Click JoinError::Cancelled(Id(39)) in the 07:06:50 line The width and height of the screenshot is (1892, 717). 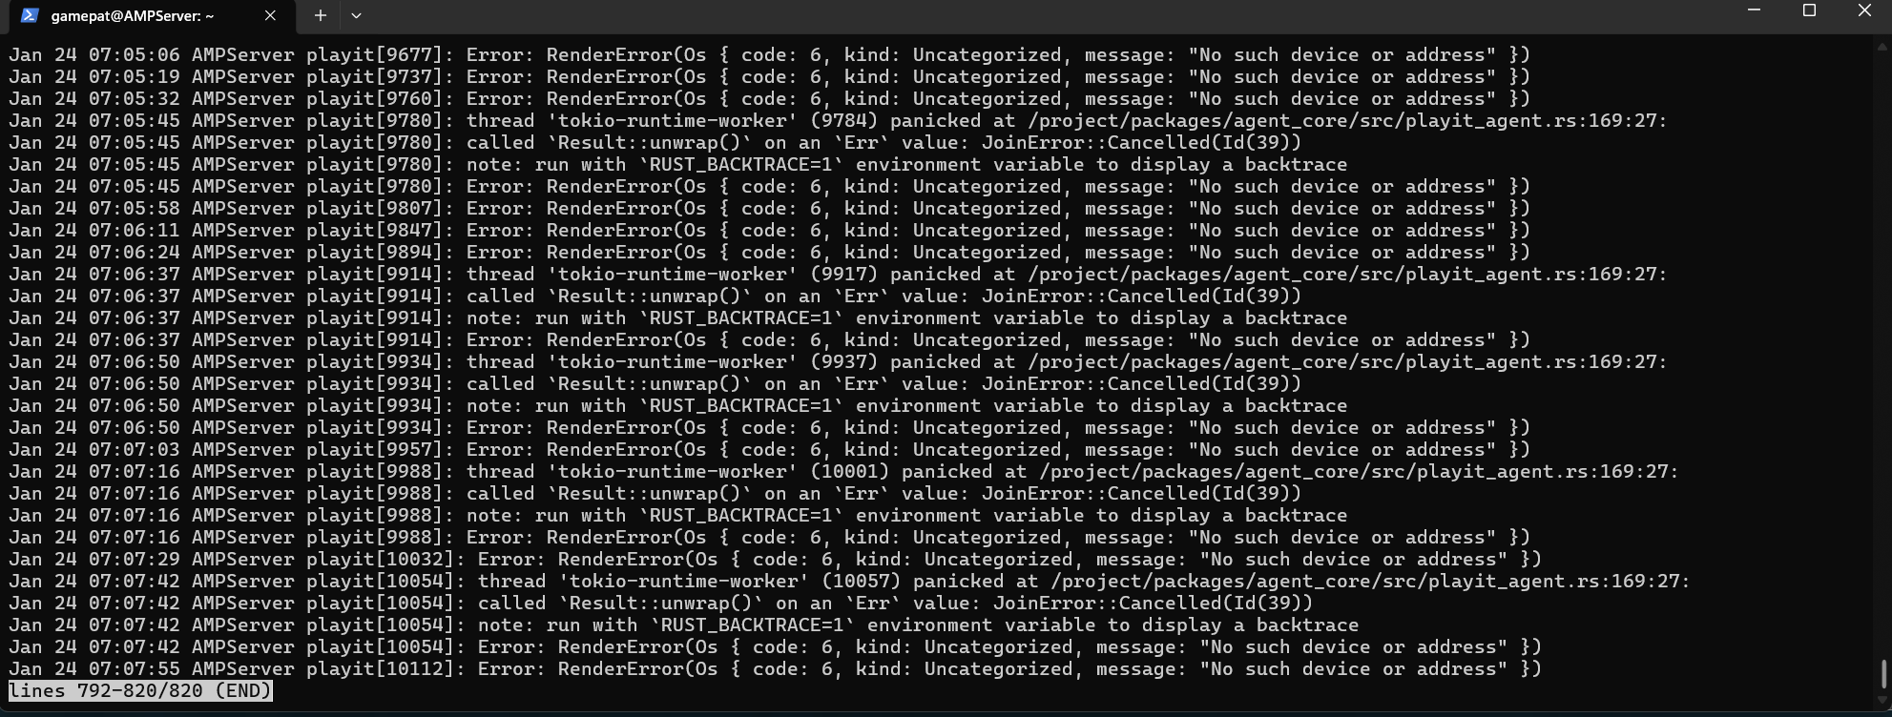click(x=1141, y=383)
